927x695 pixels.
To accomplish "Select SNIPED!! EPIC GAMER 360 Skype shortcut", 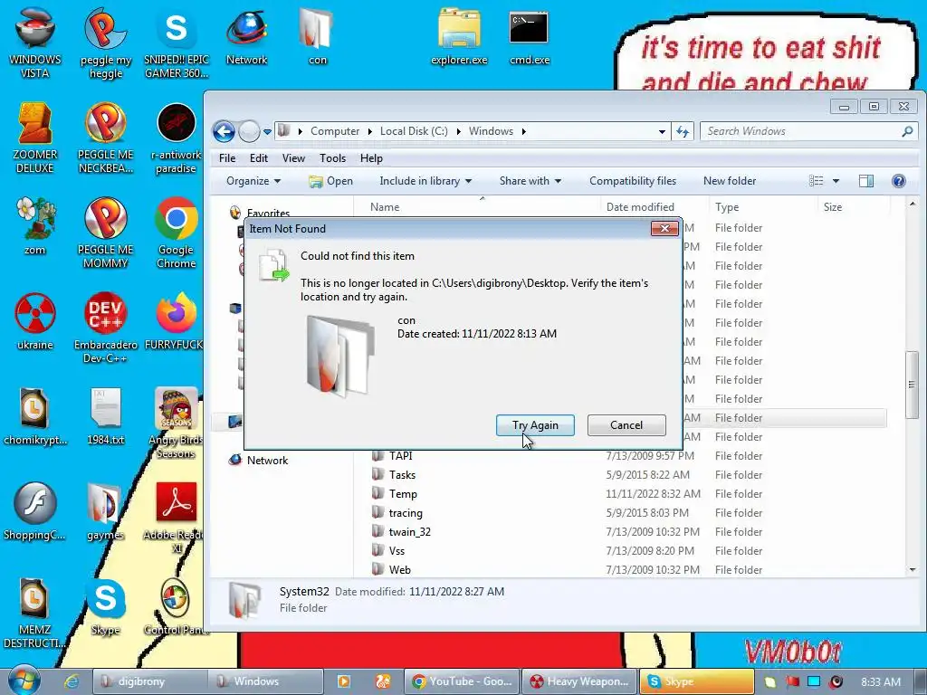I will (x=177, y=43).
